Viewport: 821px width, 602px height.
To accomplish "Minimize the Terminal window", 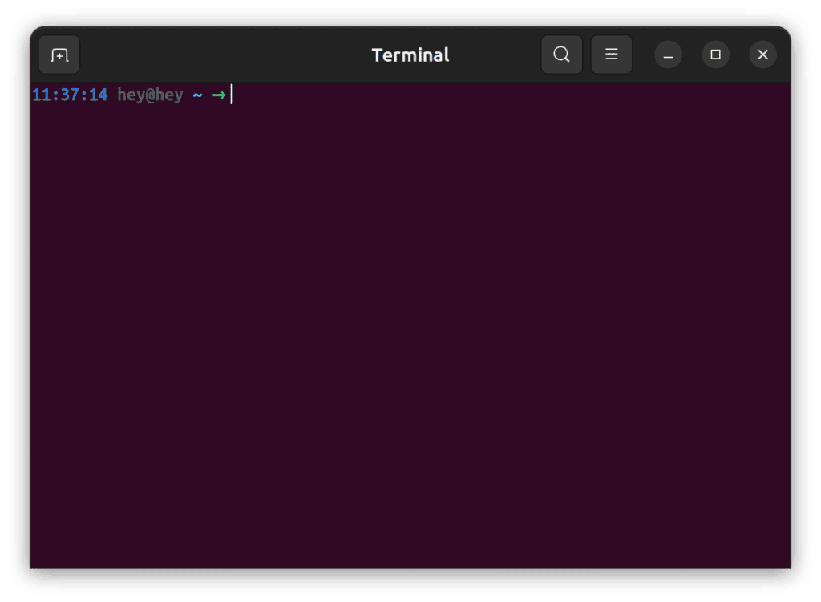I will tap(668, 55).
